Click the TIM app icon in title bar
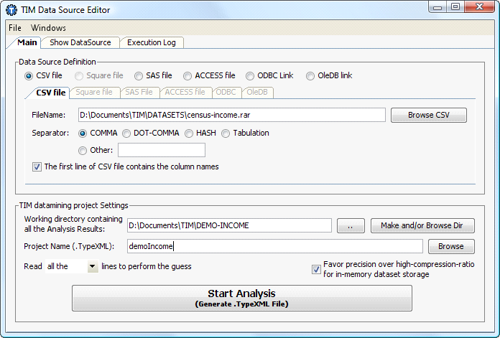 pos(11,10)
